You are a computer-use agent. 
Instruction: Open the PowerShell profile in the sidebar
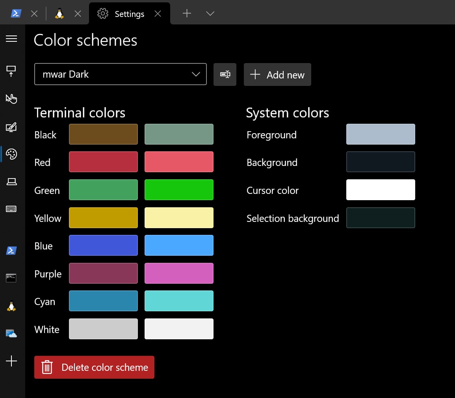click(x=11, y=250)
